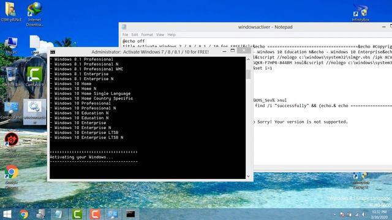Image resolution: width=392 pixels, height=220 pixels.
Task: Open the Format menu in Notepad
Action: (x=147, y=35)
